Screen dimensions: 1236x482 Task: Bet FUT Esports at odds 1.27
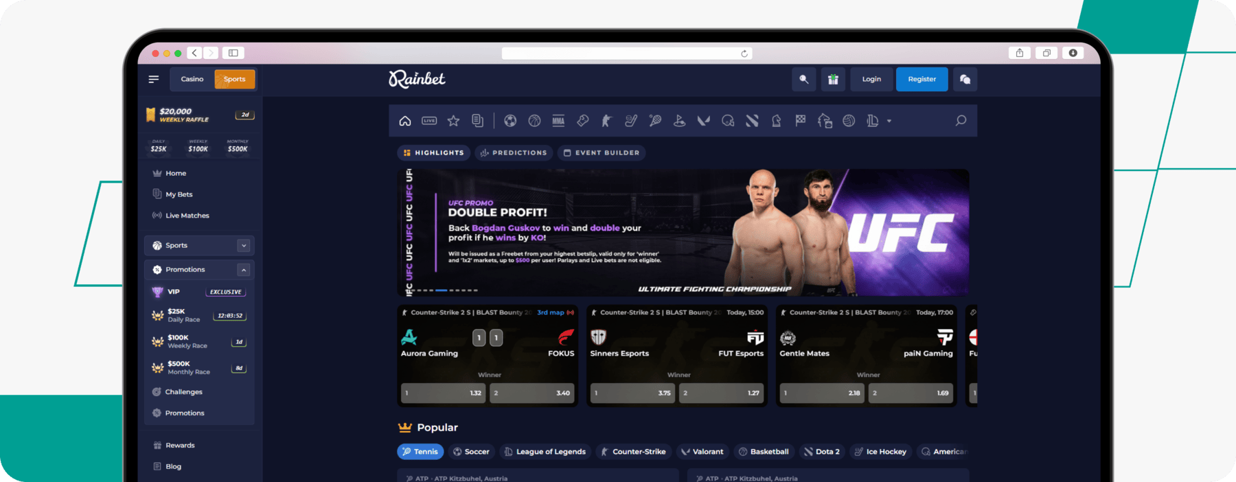[x=722, y=393]
